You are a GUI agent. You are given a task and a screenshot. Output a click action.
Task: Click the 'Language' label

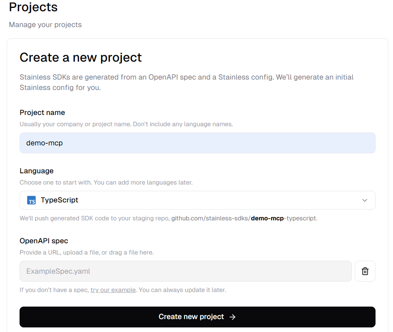(x=36, y=171)
